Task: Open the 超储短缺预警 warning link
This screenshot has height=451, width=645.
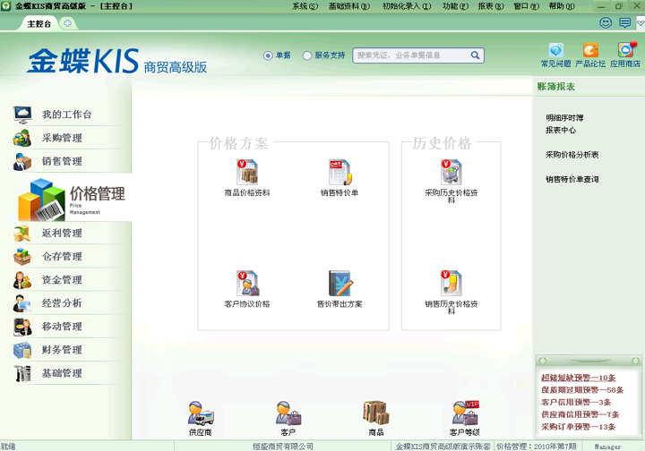Action: tap(578, 378)
